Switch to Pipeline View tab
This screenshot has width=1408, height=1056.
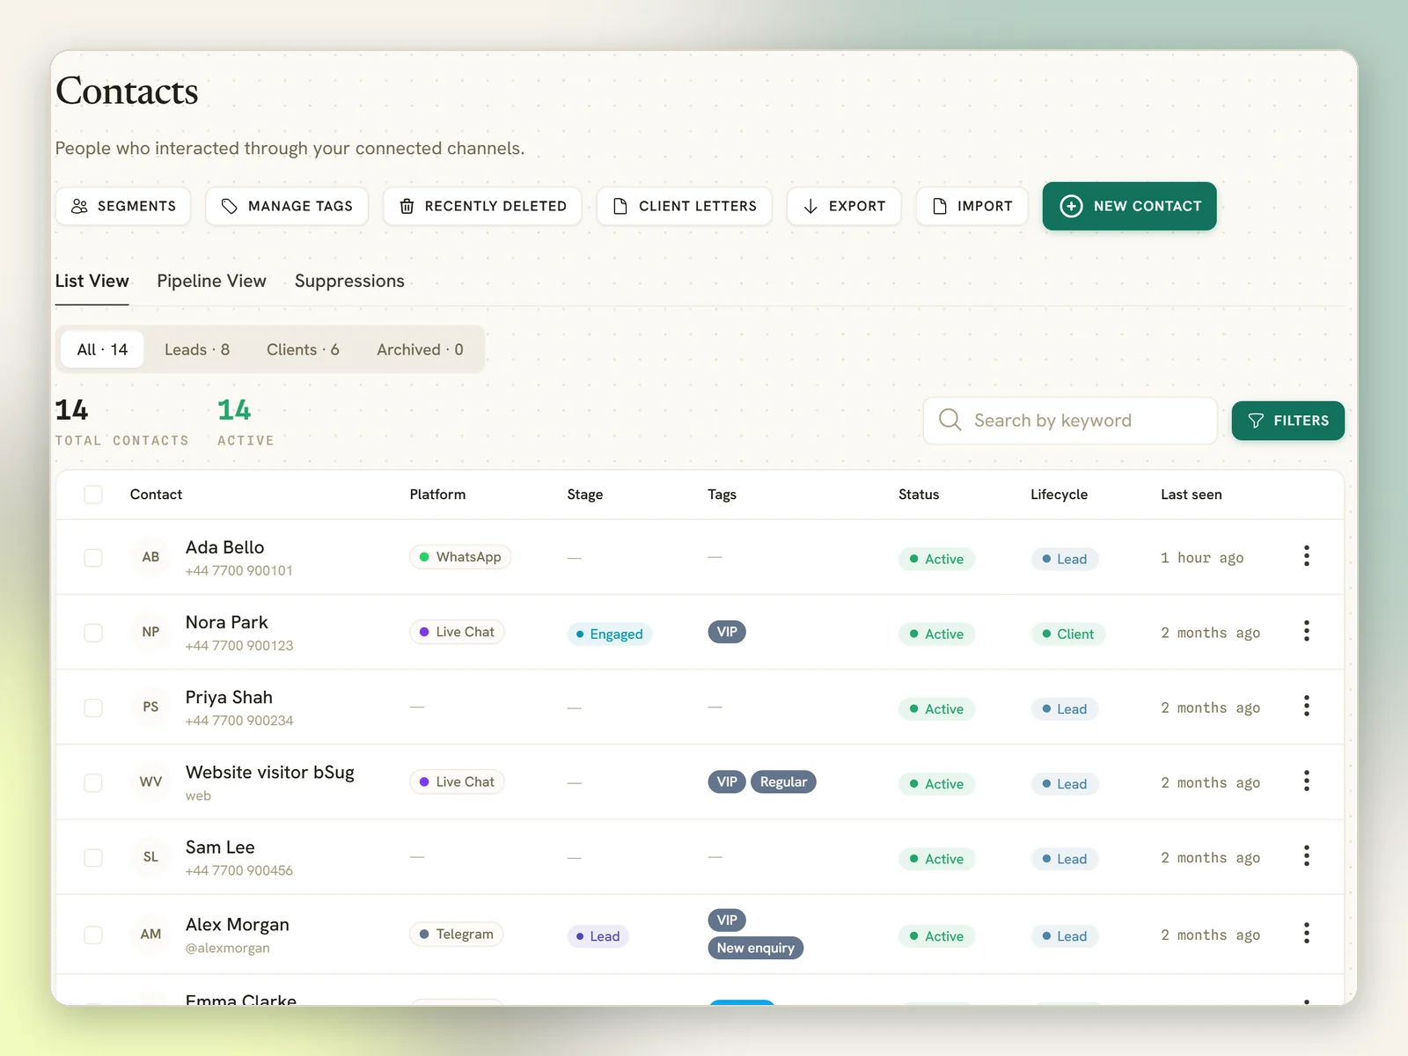click(x=211, y=281)
